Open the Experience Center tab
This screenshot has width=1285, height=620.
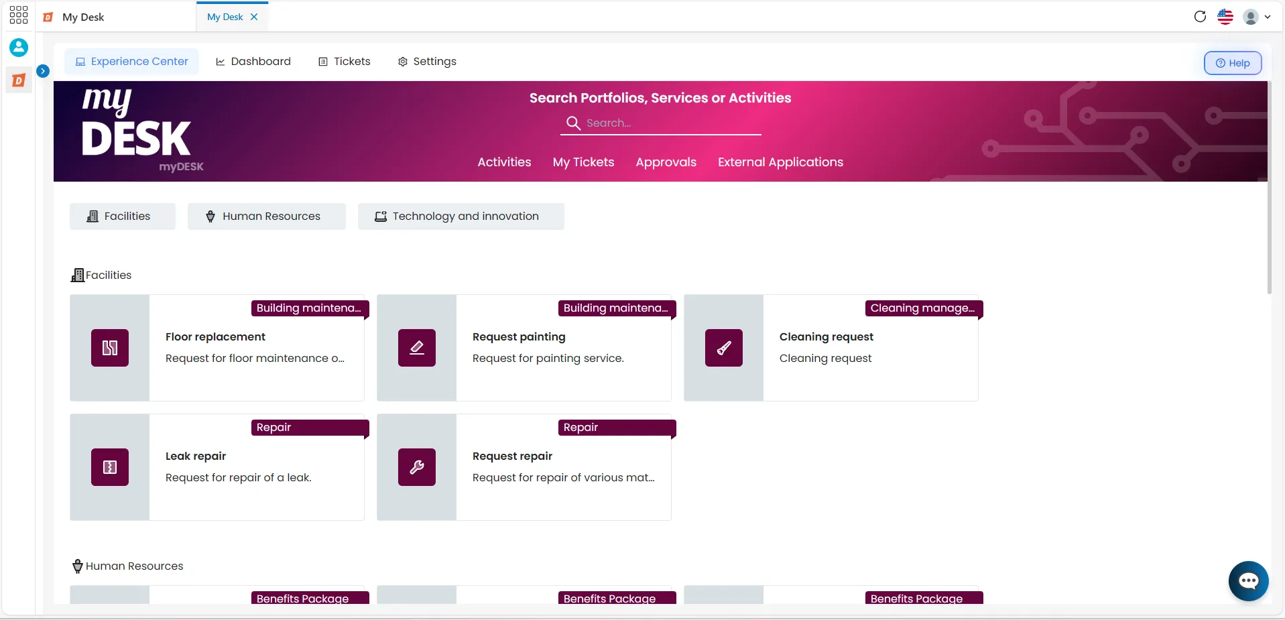[132, 61]
